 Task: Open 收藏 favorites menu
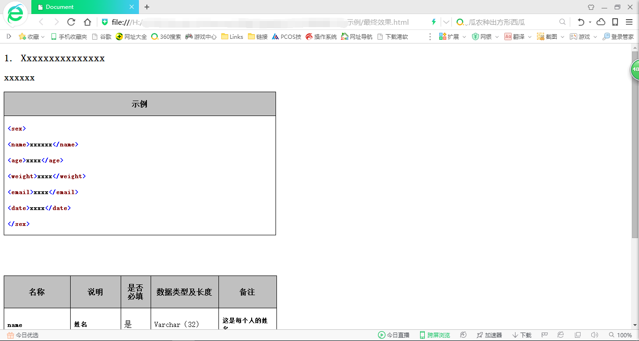coord(32,36)
